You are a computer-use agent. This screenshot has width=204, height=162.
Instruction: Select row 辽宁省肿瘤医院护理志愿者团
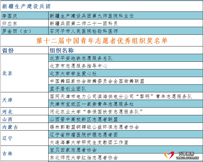pos(126,134)
